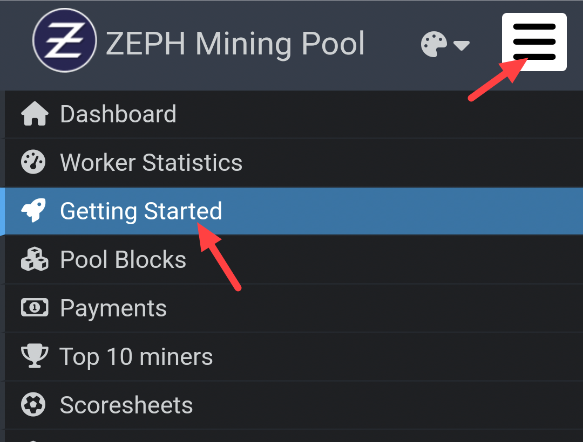Image resolution: width=583 pixels, height=442 pixels.
Task: Select Getting Started in the sidebar
Action: 141,211
